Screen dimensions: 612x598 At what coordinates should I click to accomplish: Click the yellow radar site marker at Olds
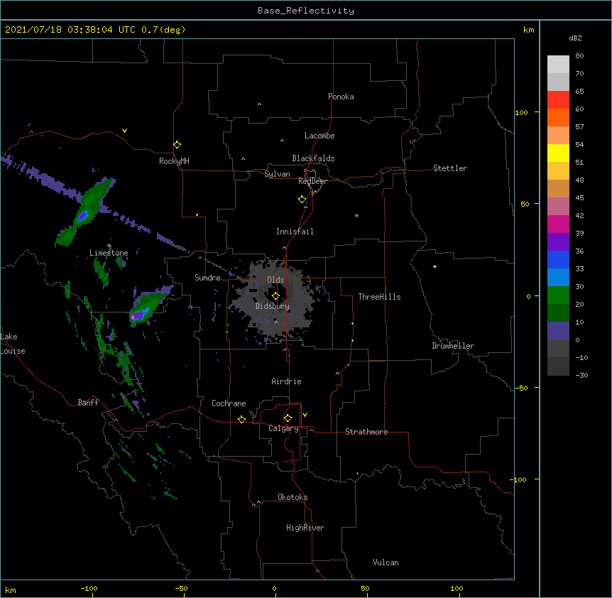click(x=275, y=296)
